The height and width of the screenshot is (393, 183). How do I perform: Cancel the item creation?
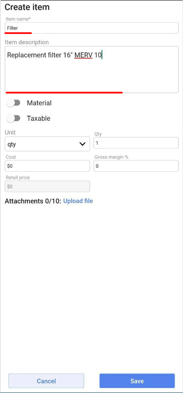coord(46,381)
